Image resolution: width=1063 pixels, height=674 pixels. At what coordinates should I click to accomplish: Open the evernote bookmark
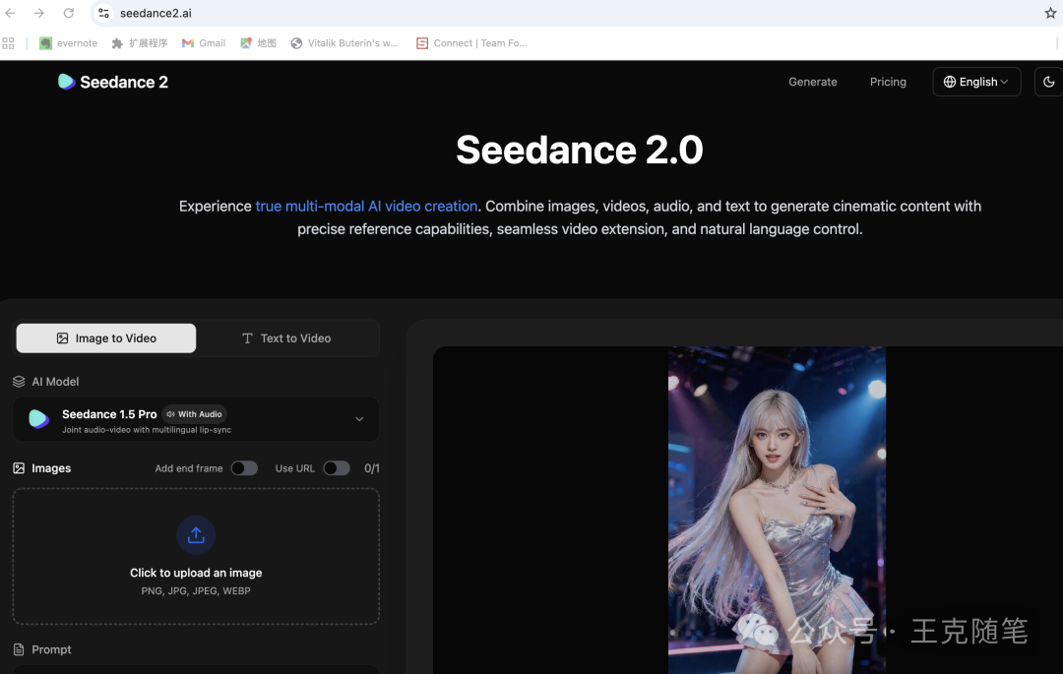click(69, 43)
